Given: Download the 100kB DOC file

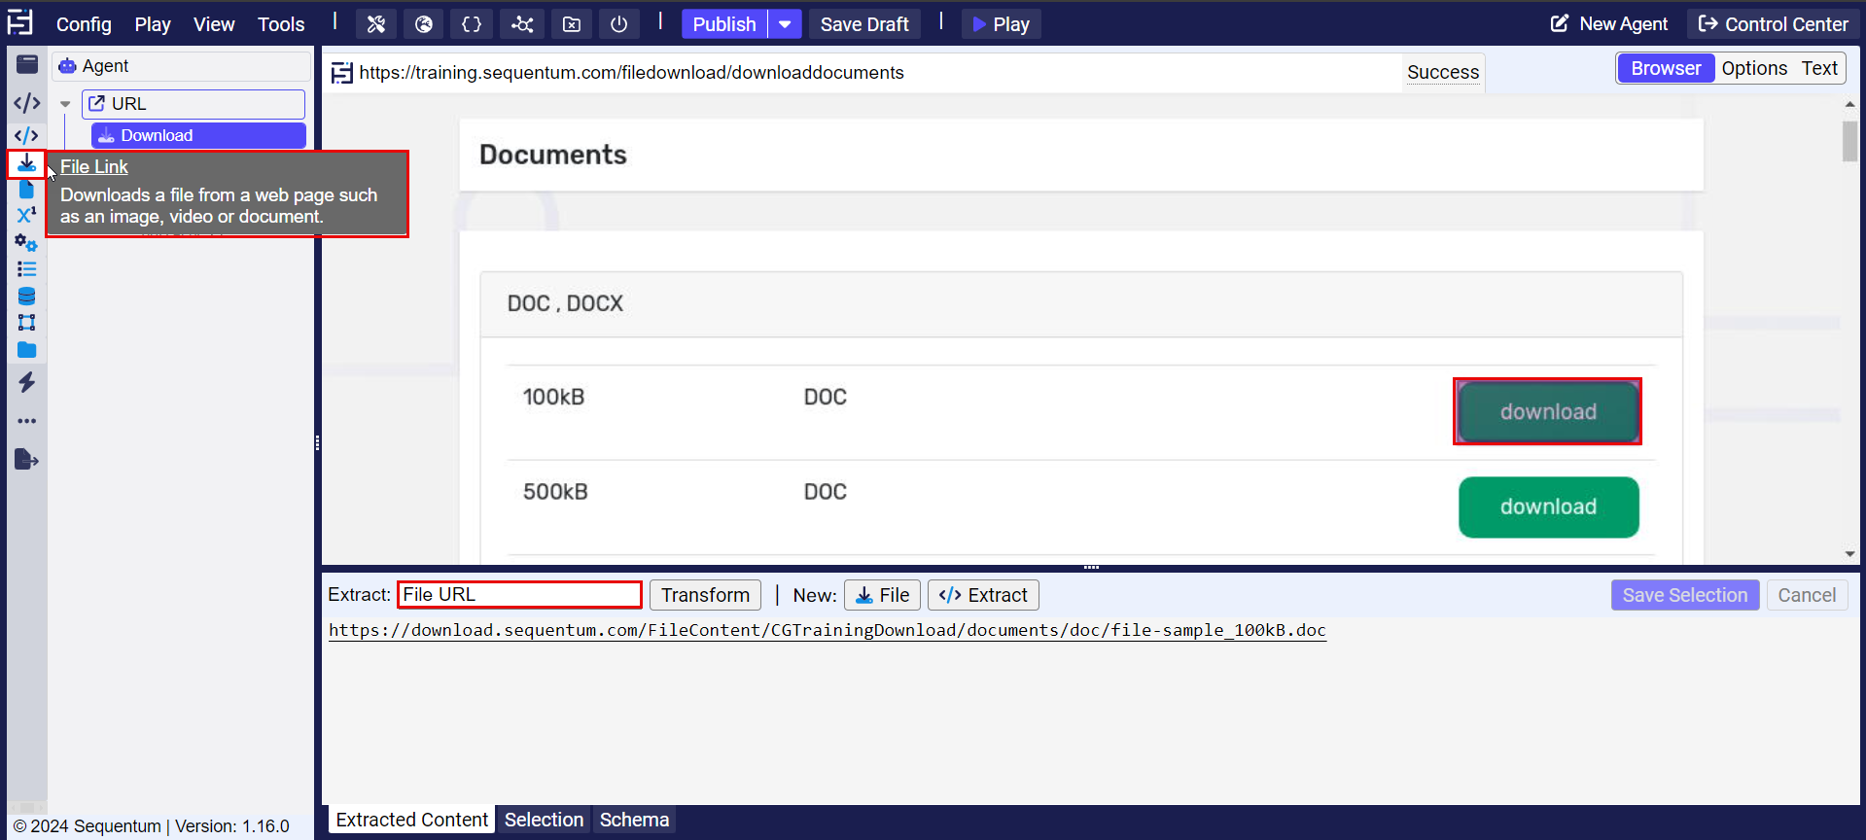Looking at the screenshot, I should [x=1548, y=412].
